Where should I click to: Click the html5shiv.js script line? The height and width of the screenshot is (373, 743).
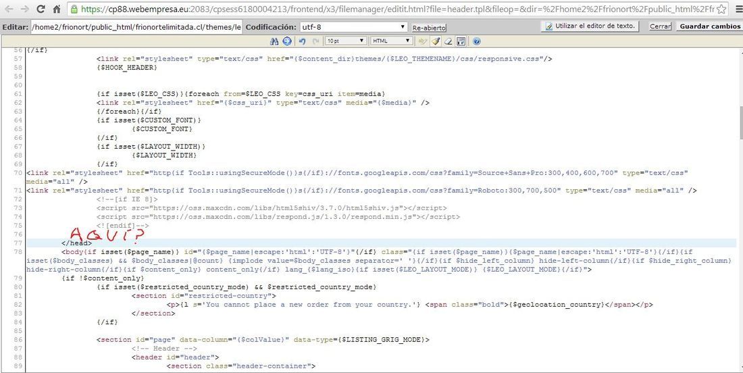272,208
